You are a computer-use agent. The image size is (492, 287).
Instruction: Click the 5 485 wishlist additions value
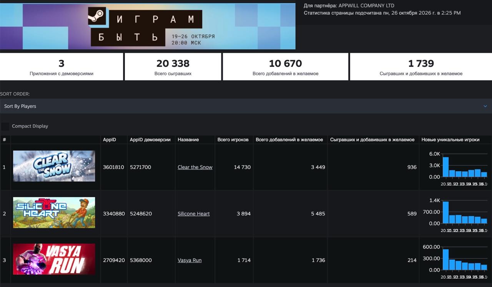tap(318, 214)
